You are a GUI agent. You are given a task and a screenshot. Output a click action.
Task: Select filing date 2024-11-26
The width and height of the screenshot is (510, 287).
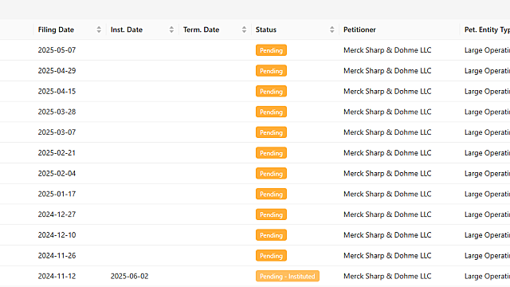point(57,255)
